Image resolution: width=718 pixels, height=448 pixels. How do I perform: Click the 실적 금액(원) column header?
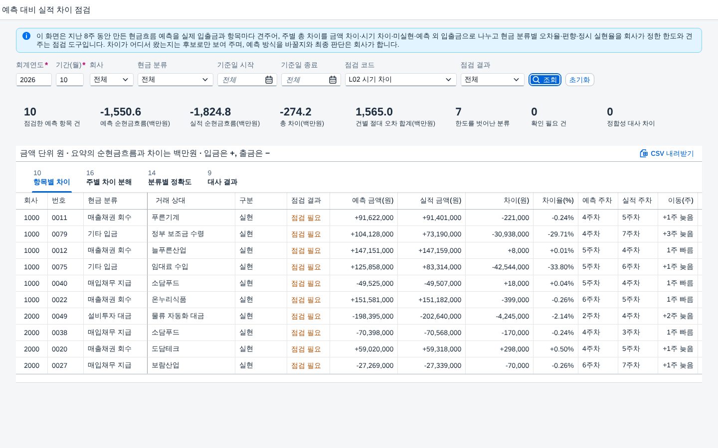pyautogui.click(x=432, y=201)
